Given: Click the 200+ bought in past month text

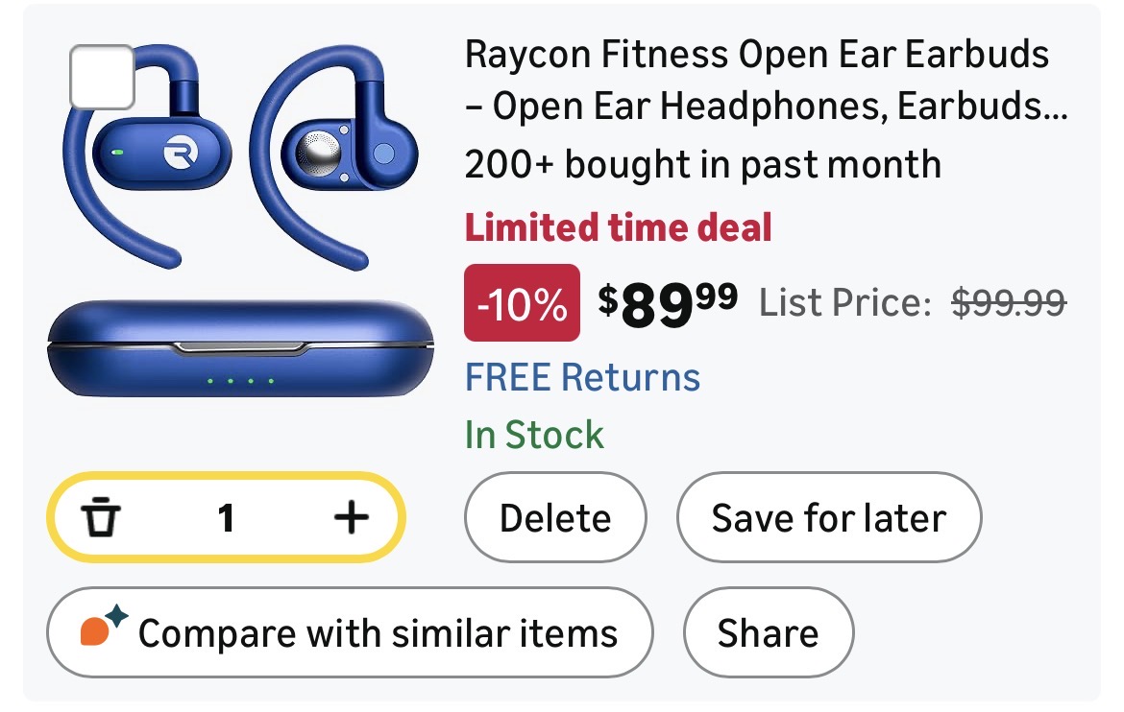Looking at the screenshot, I should pyautogui.click(x=702, y=165).
